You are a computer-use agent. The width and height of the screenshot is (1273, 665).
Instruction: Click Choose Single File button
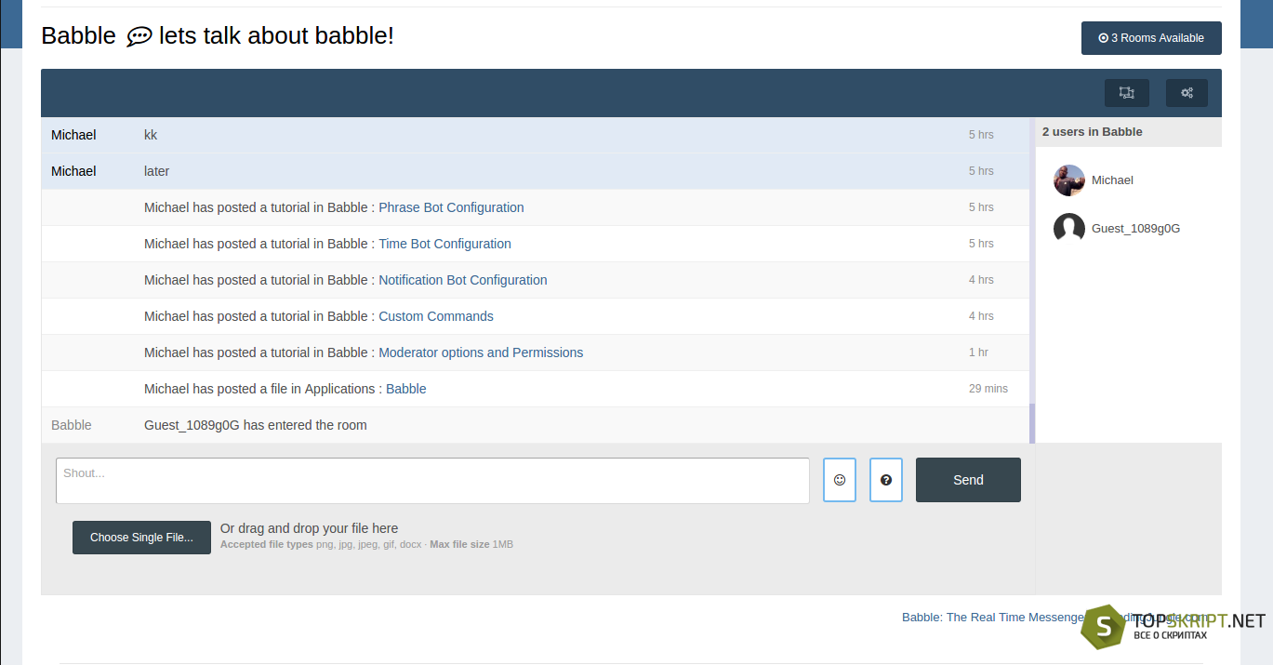pos(141,538)
